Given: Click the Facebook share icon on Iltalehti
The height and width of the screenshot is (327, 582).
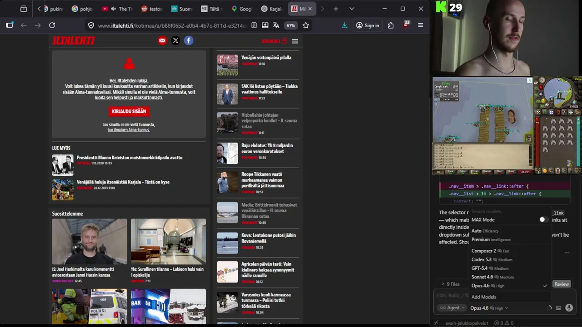Looking at the screenshot, I should click(x=189, y=40).
